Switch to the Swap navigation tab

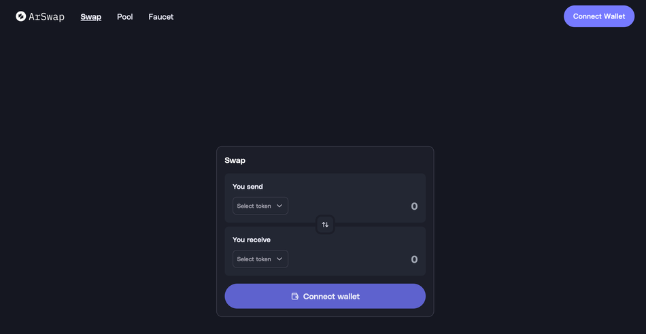(90, 17)
